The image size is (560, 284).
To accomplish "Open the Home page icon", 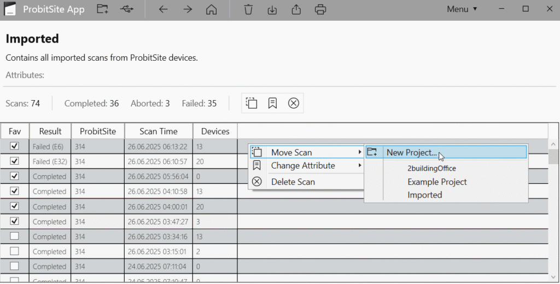I will coord(212,9).
